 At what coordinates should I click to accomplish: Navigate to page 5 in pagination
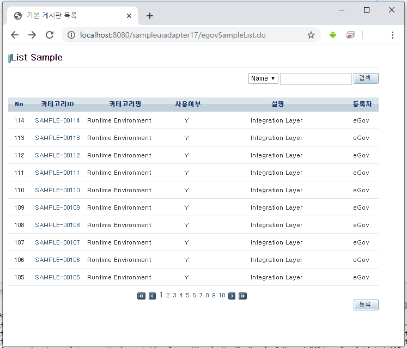[x=187, y=295]
